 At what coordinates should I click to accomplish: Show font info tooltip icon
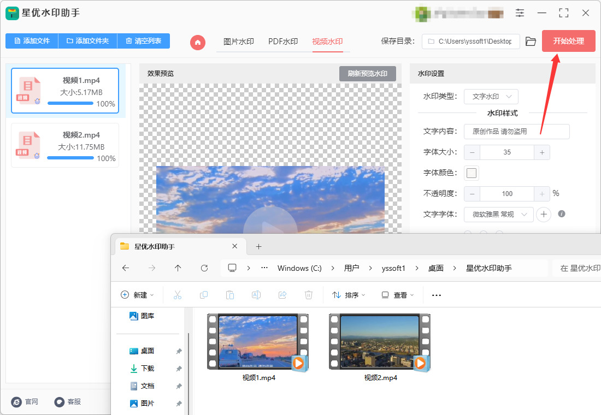pos(562,214)
